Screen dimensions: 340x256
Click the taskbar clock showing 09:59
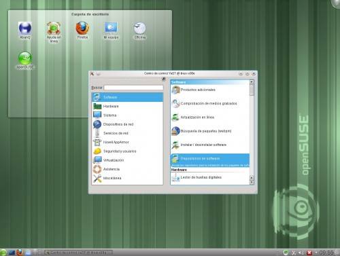click(326, 253)
